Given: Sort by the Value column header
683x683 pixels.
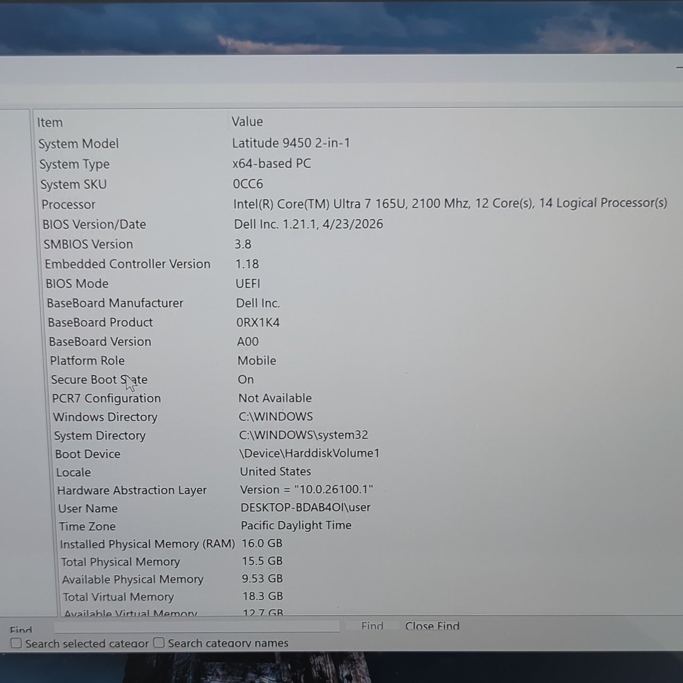Looking at the screenshot, I should coord(247,121).
